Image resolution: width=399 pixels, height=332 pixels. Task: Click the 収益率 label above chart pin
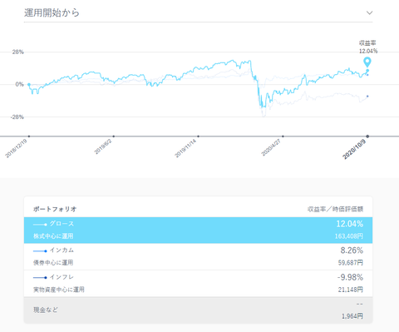click(x=367, y=43)
